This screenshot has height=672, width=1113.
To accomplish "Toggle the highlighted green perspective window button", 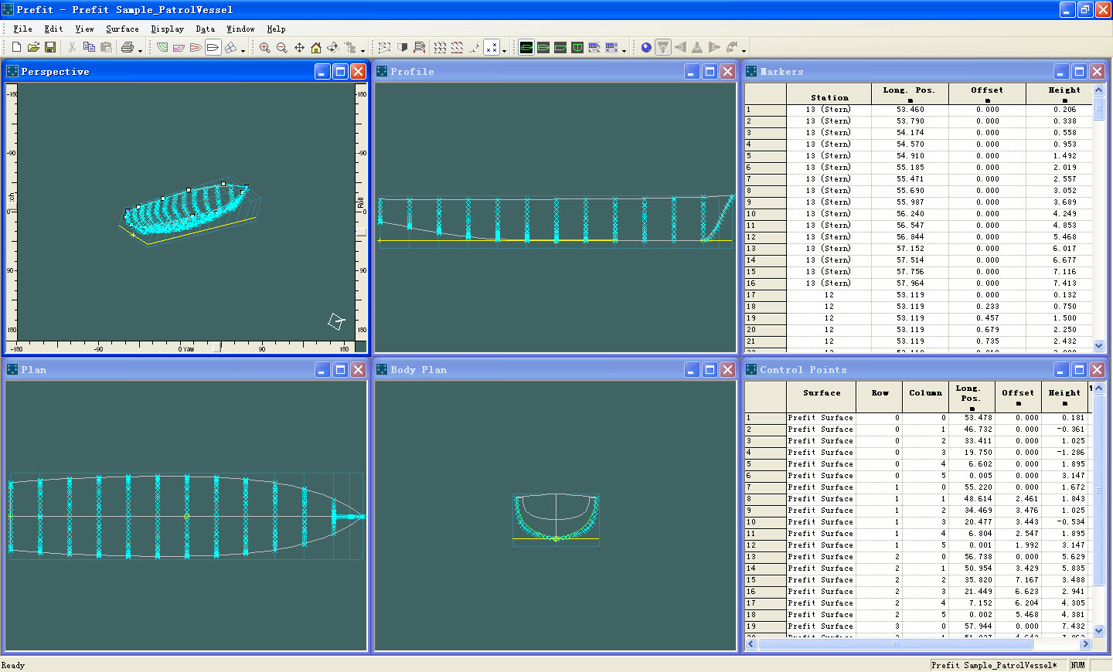I will [x=526, y=47].
